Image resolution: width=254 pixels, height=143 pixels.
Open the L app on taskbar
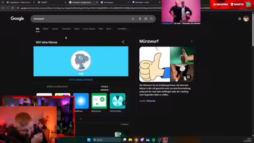(165, 140)
